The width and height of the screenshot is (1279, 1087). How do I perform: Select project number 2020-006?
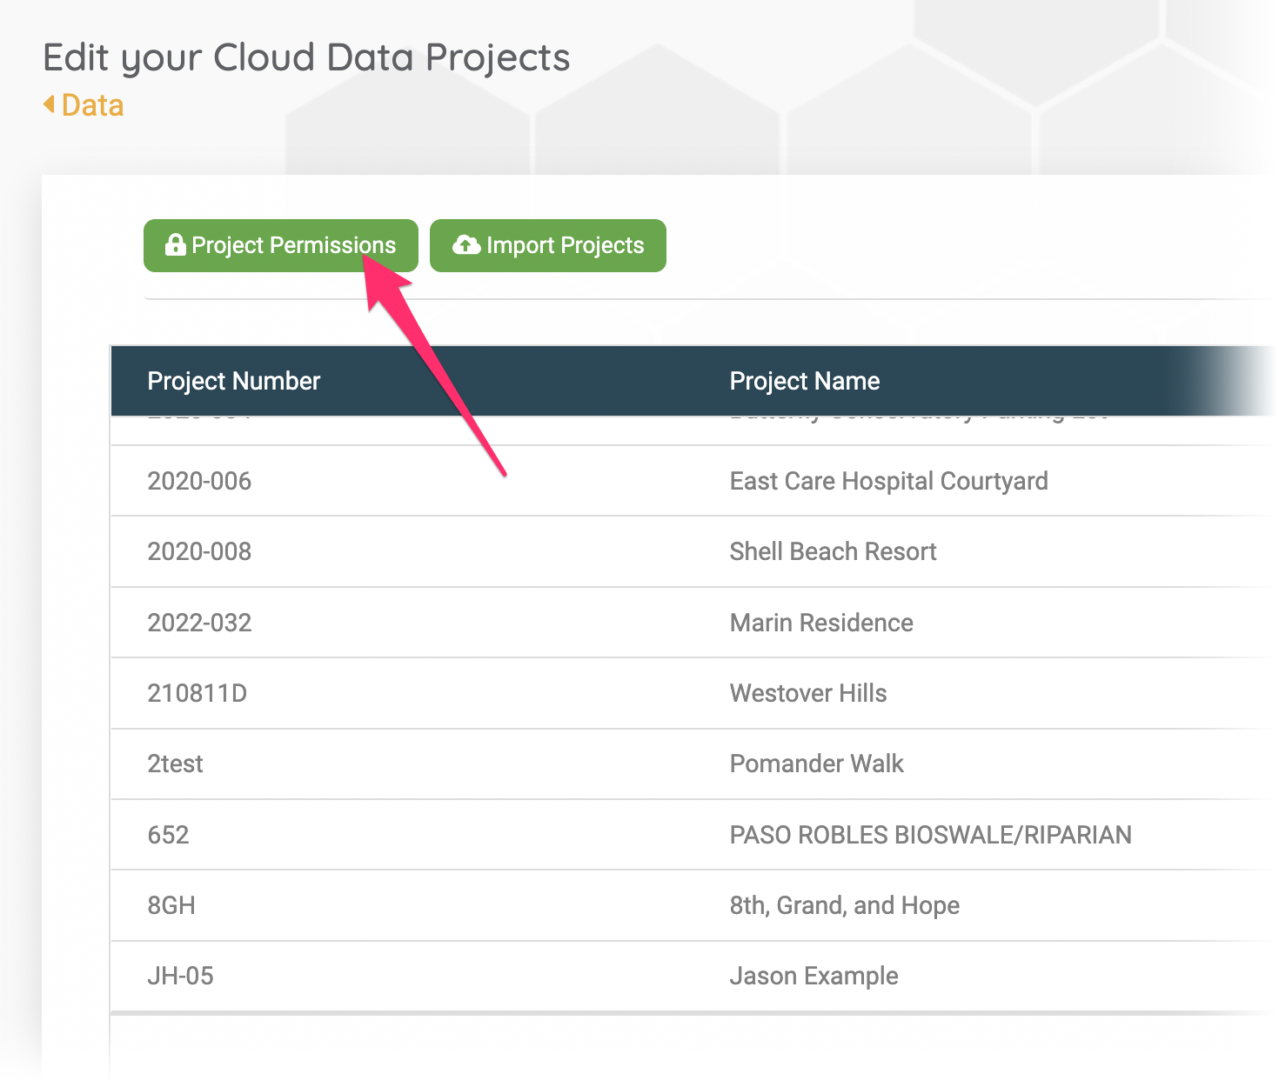pos(199,481)
